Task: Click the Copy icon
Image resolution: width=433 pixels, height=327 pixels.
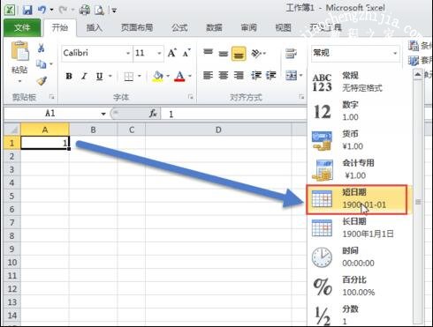Action: (x=41, y=63)
